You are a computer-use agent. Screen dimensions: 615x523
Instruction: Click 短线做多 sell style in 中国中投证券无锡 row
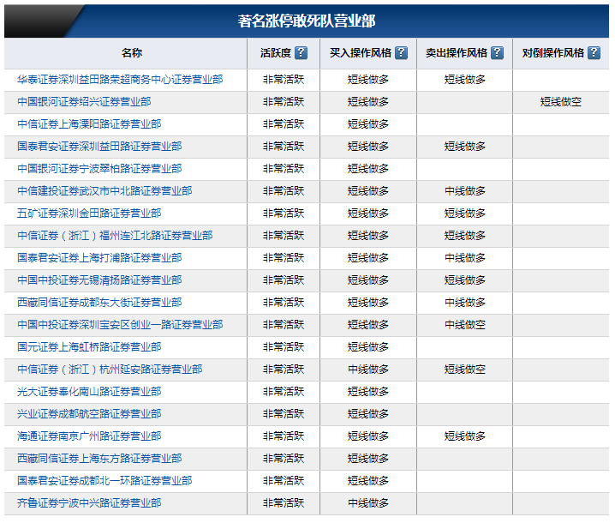tap(465, 280)
